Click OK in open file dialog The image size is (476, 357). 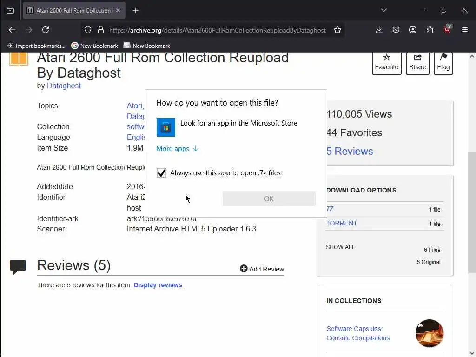point(269,198)
